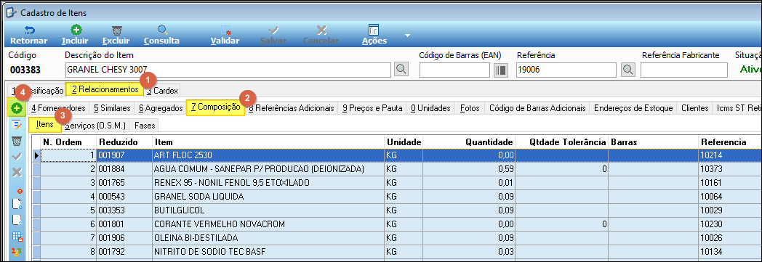This screenshot has width=762, height=262.
Task: Open the Ações toolbar menu
Action: [x=374, y=35]
